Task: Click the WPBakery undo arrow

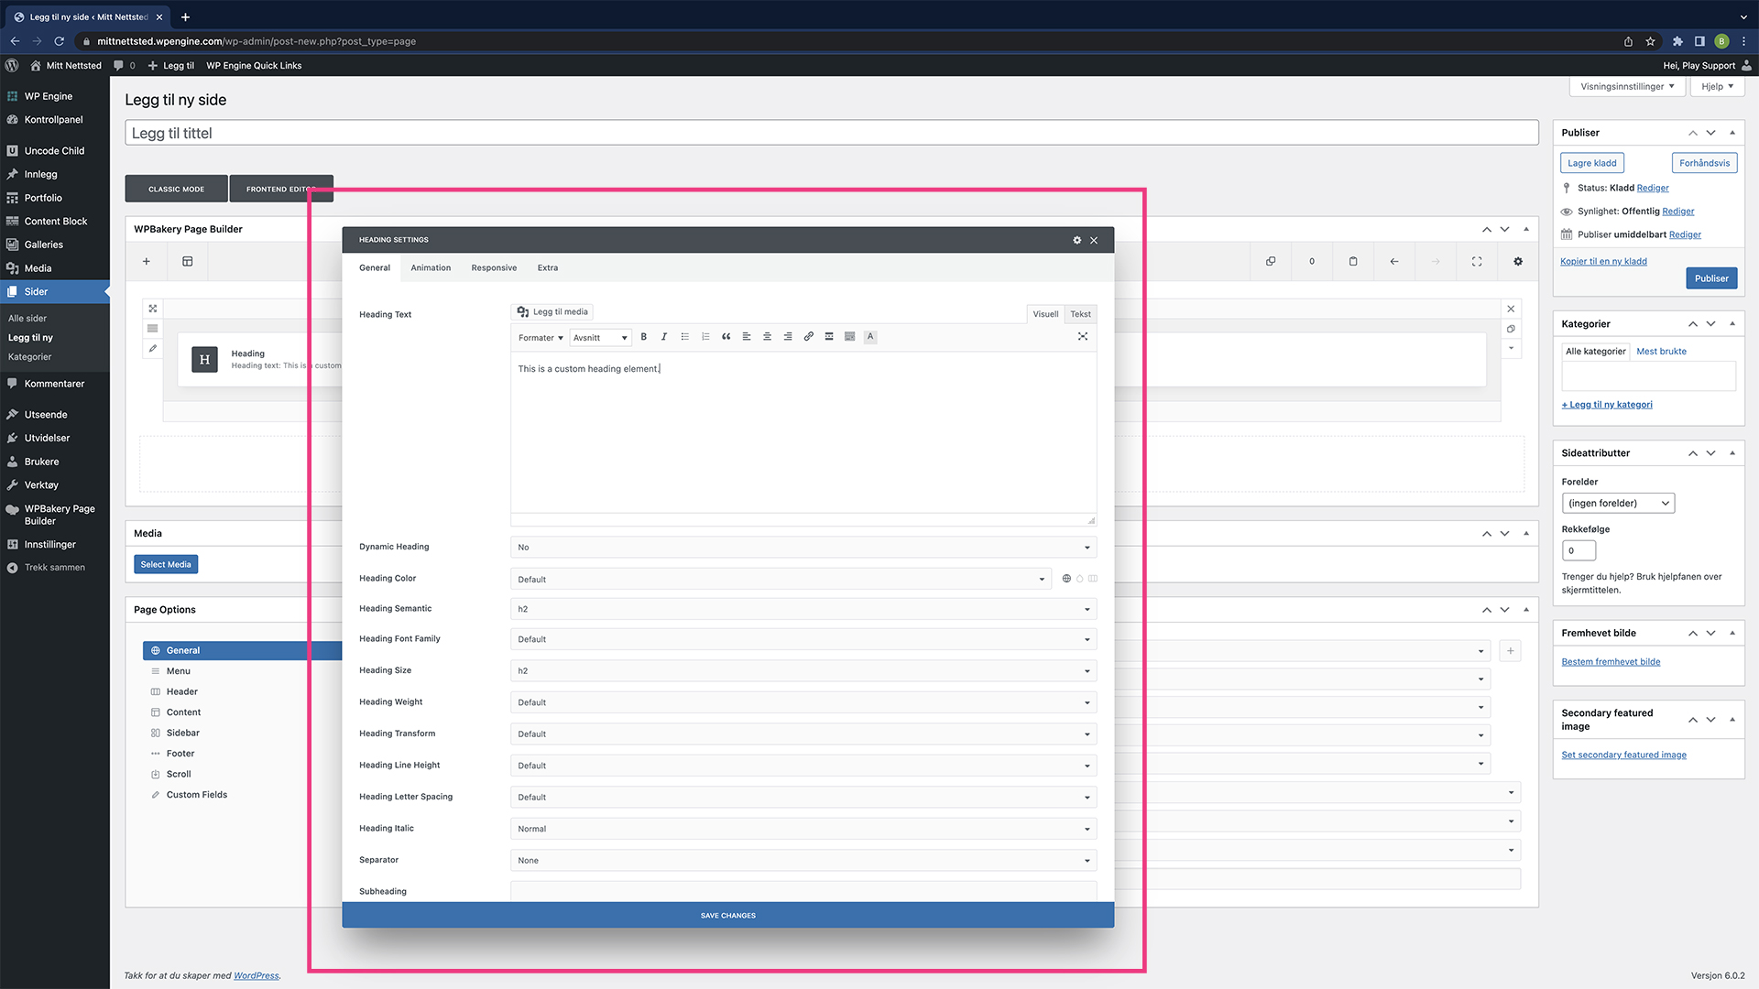Action: 1394,262
